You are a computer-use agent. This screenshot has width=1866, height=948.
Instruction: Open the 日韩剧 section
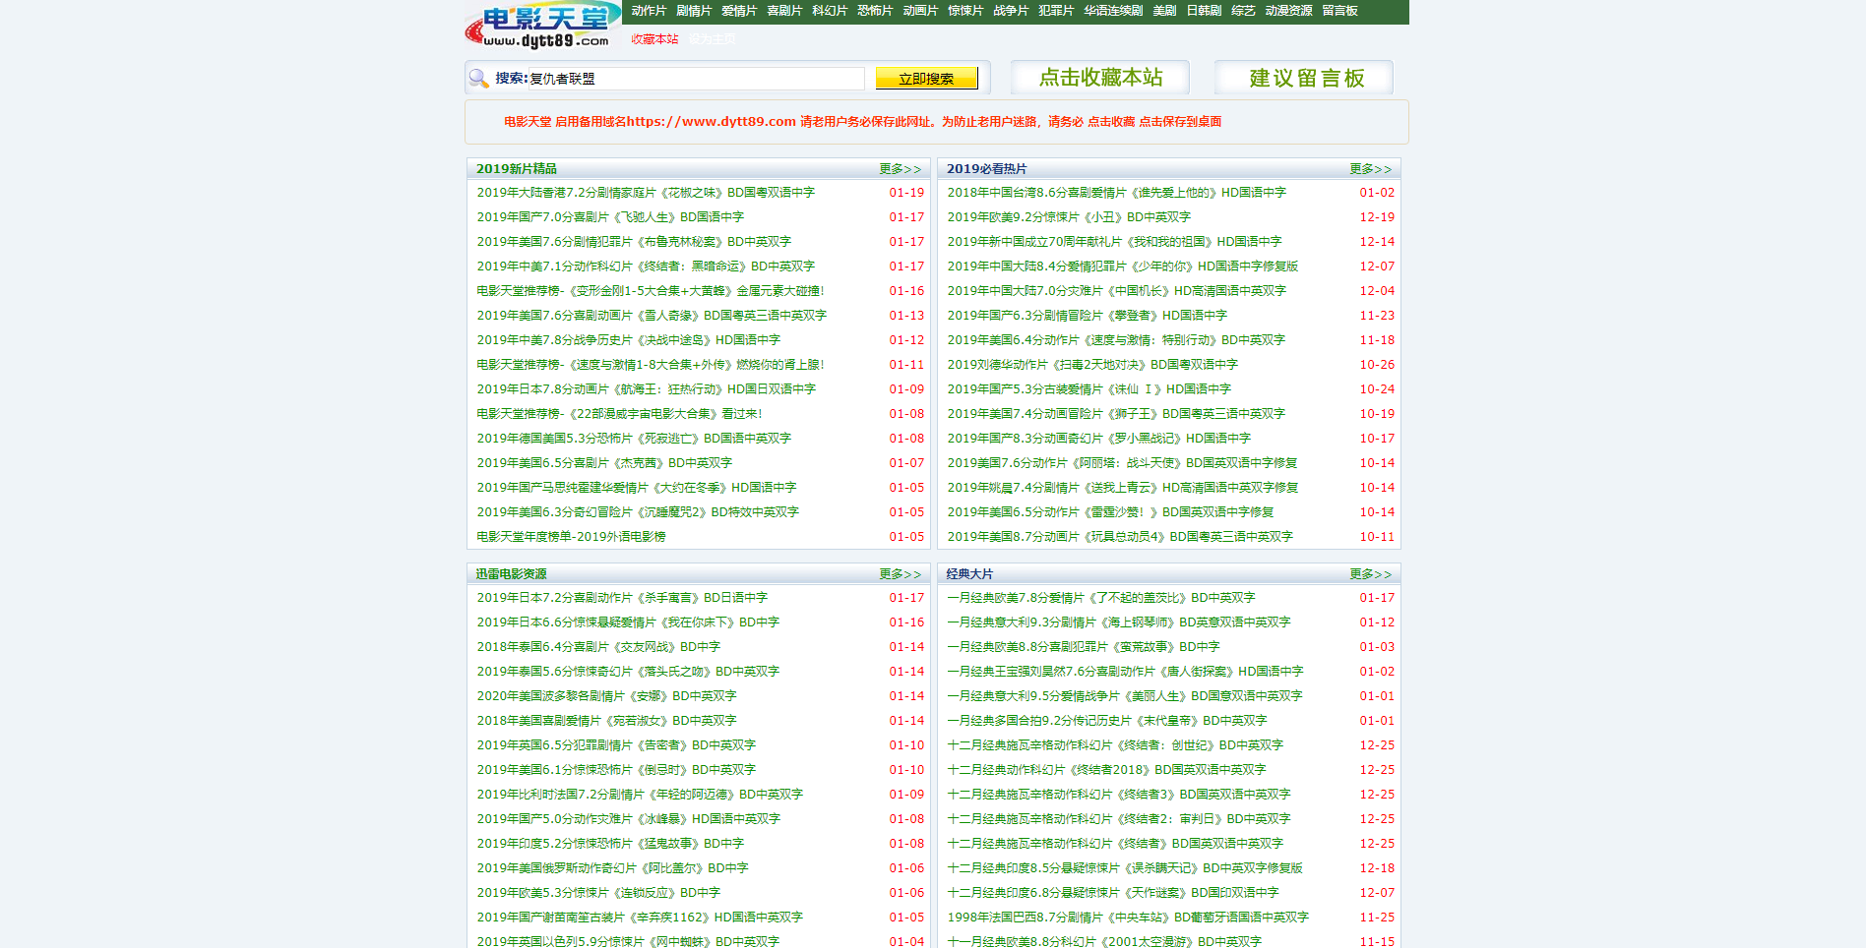pos(1204,11)
